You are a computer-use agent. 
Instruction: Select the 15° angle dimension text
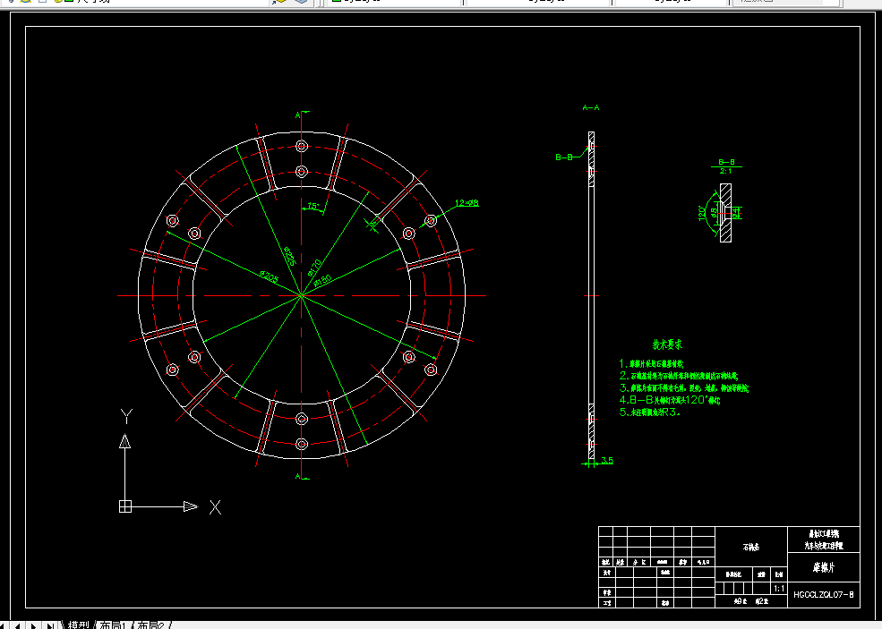tap(313, 207)
